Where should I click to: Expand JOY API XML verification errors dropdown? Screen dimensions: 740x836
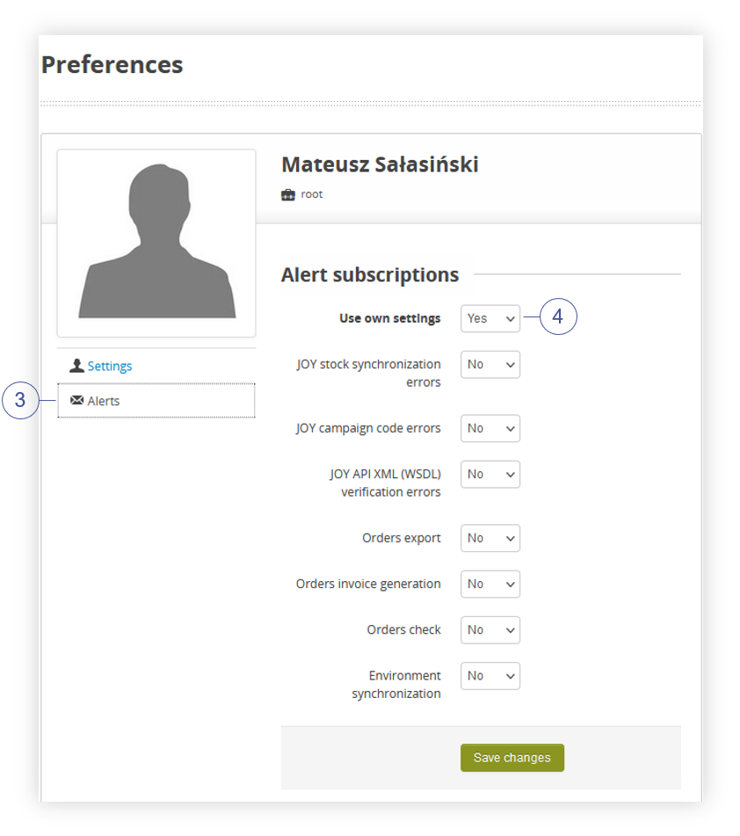point(490,474)
